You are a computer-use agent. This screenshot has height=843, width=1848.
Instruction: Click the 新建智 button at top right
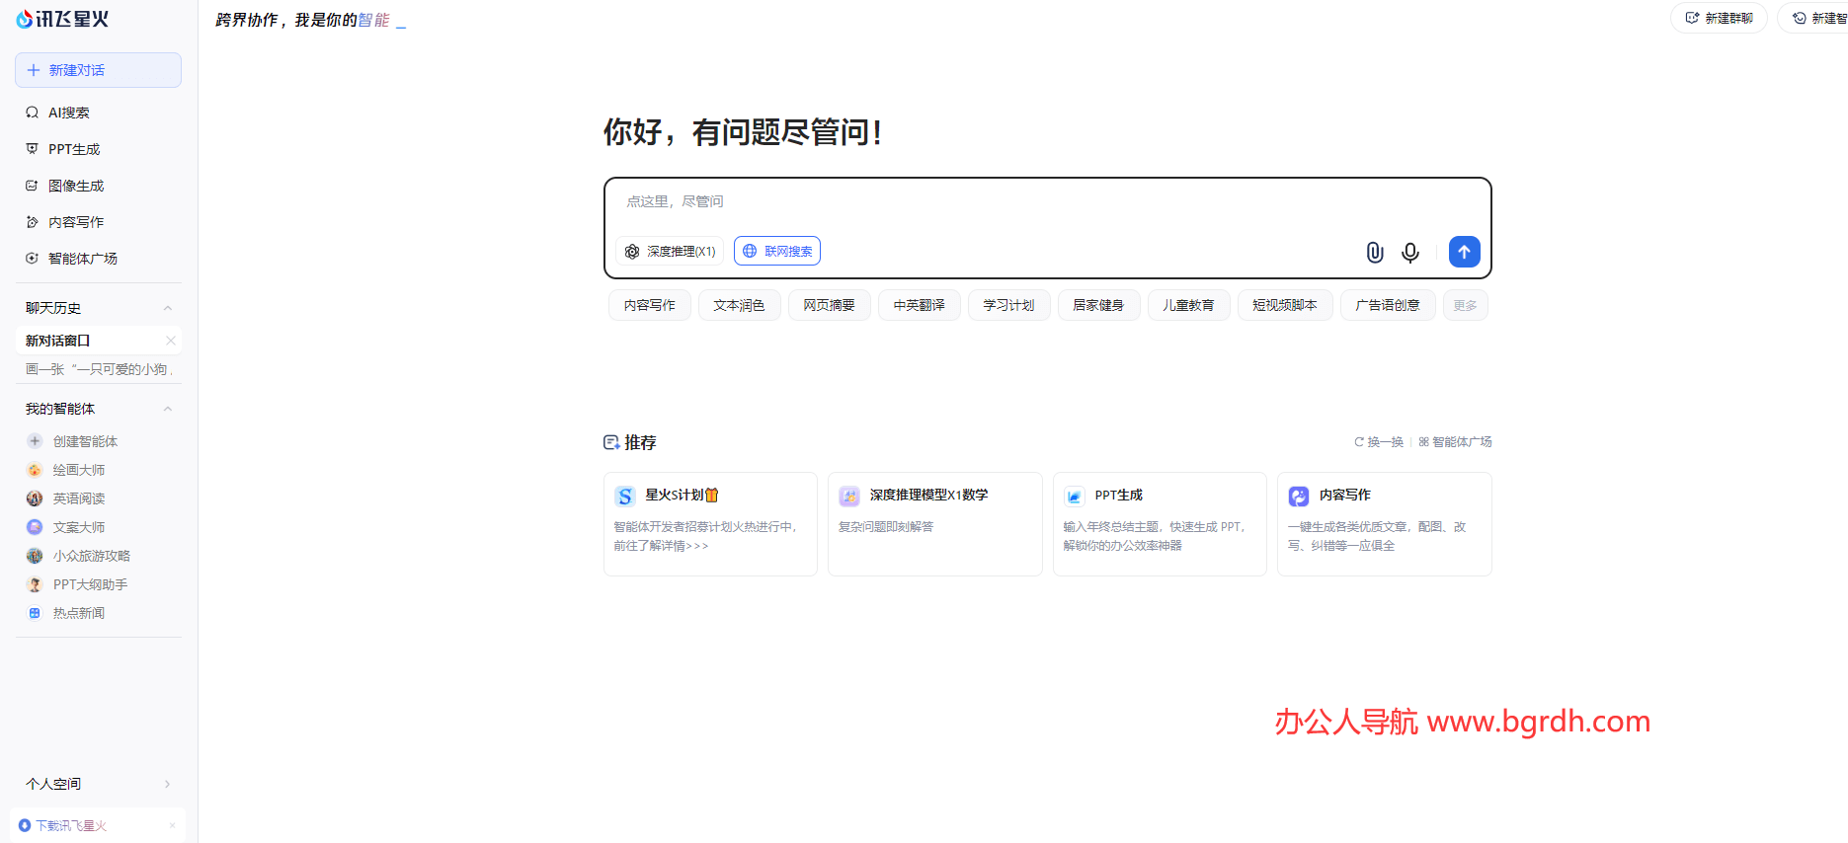[x=1814, y=18]
